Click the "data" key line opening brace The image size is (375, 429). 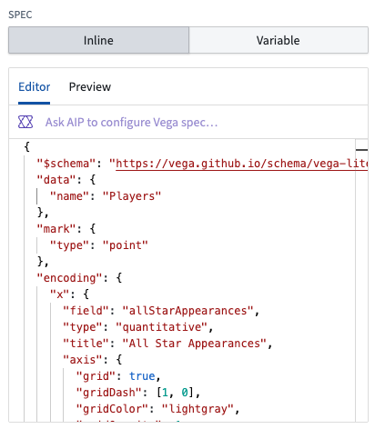93,180
